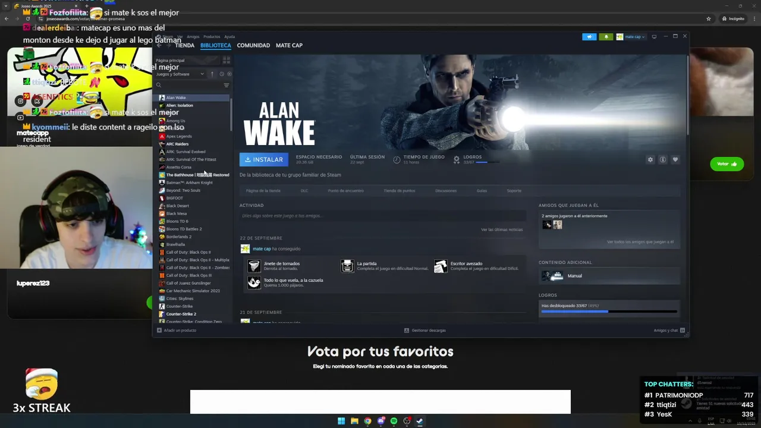The height and width of the screenshot is (428, 761).
Task: Go back with the Steam back arrow
Action: click(x=159, y=45)
